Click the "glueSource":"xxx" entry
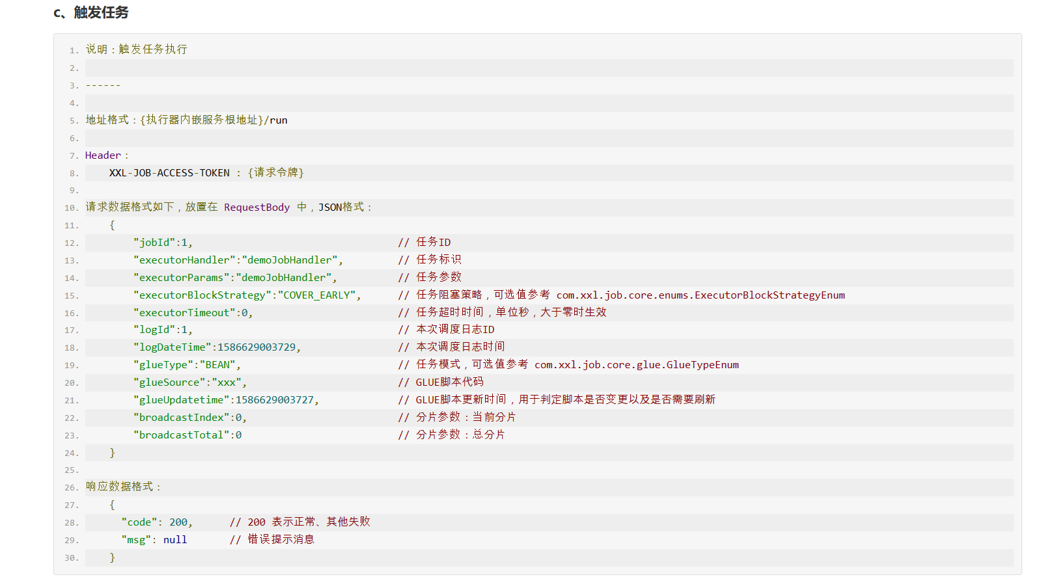 click(x=190, y=382)
